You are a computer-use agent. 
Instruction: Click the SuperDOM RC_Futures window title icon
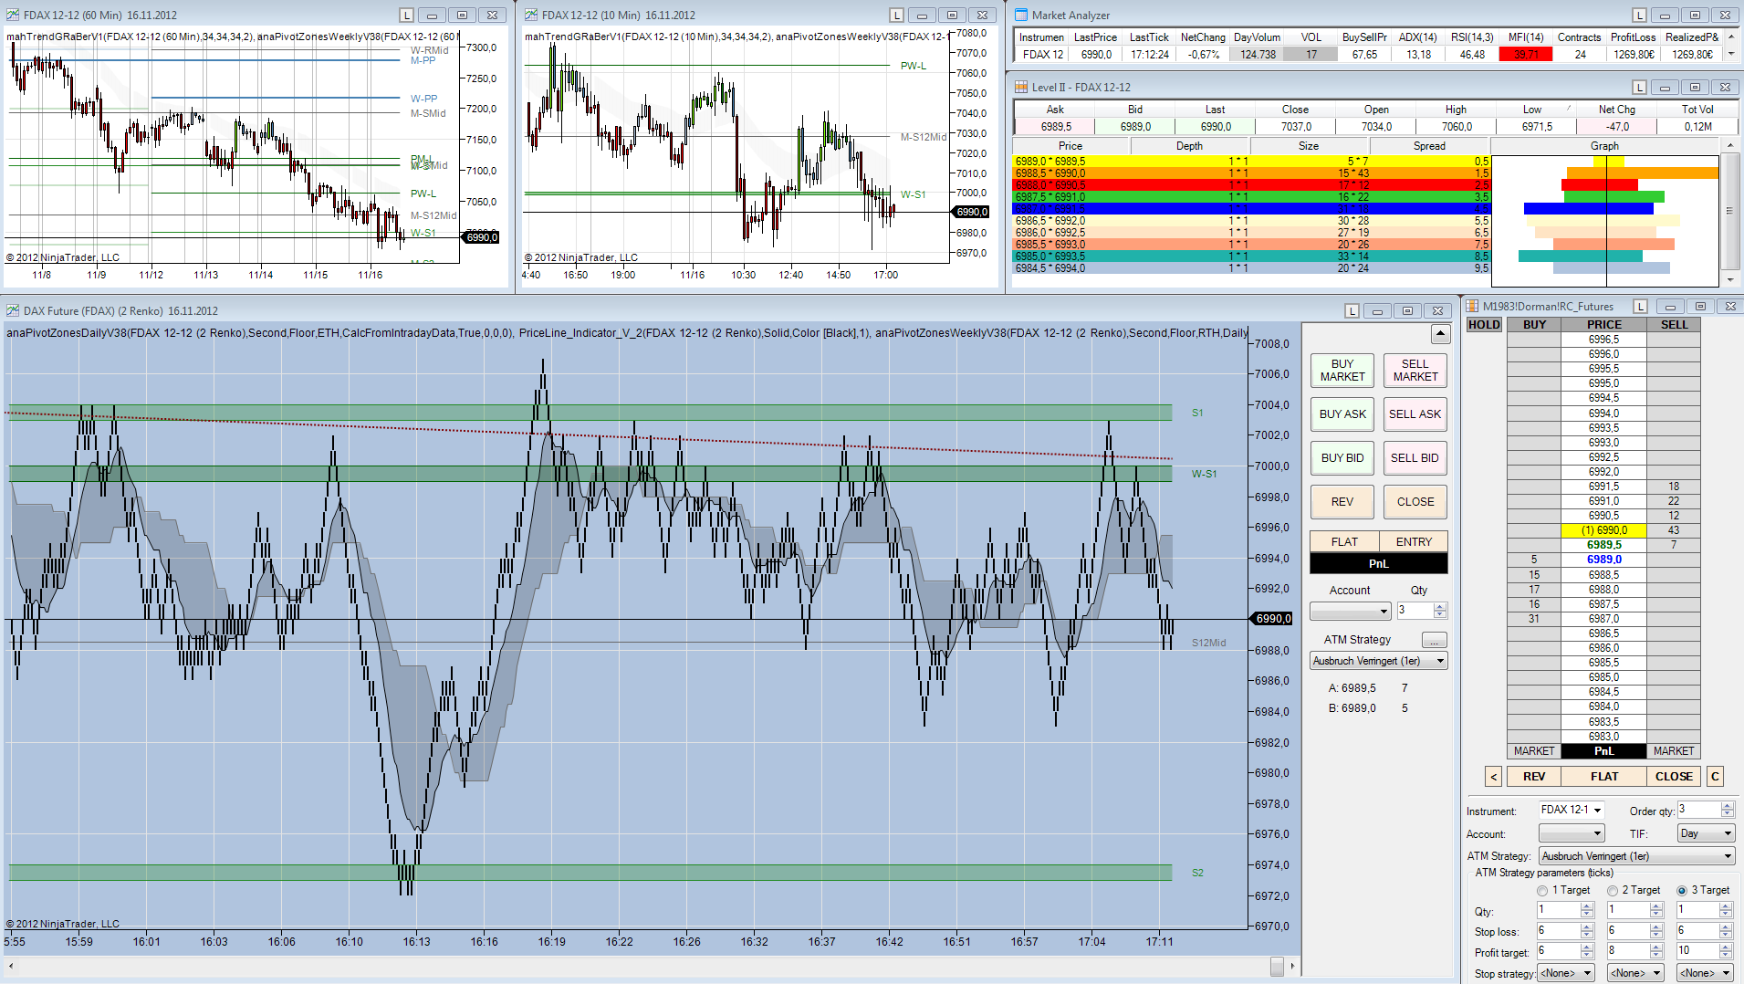tap(1472, 306)
